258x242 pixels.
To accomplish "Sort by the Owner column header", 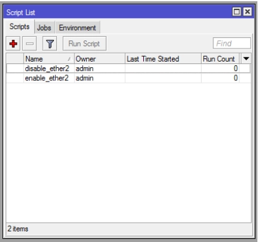I will [x=99, y=59].
